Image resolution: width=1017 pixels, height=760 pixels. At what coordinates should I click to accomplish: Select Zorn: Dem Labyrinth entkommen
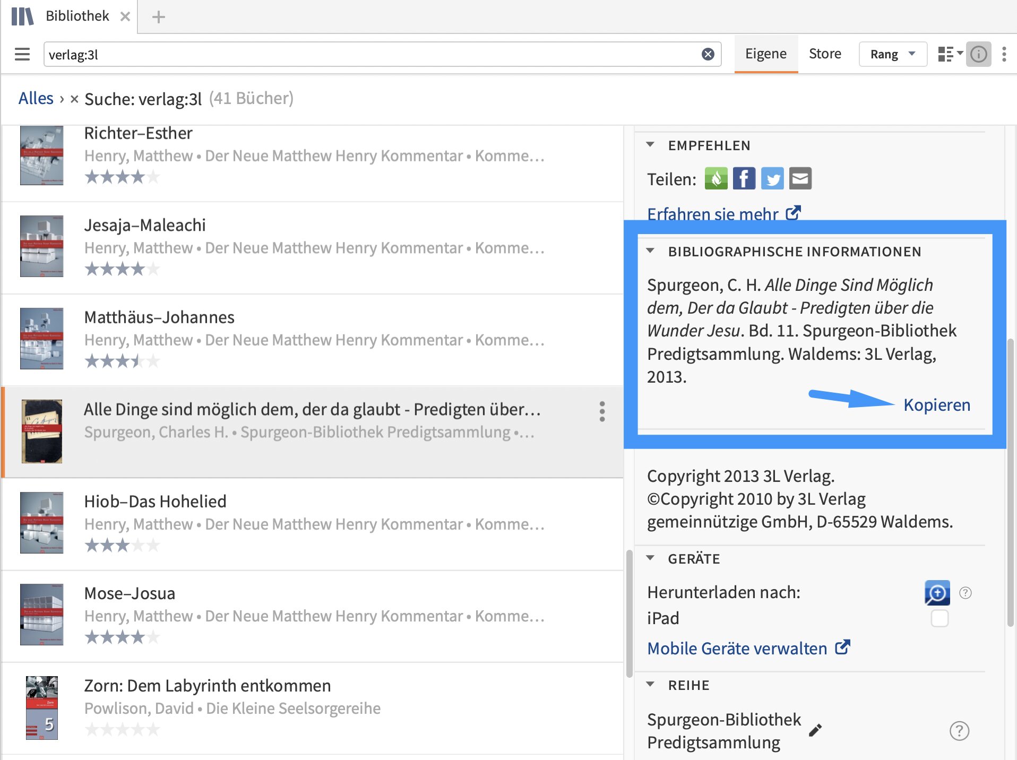(x=312, y=709)
